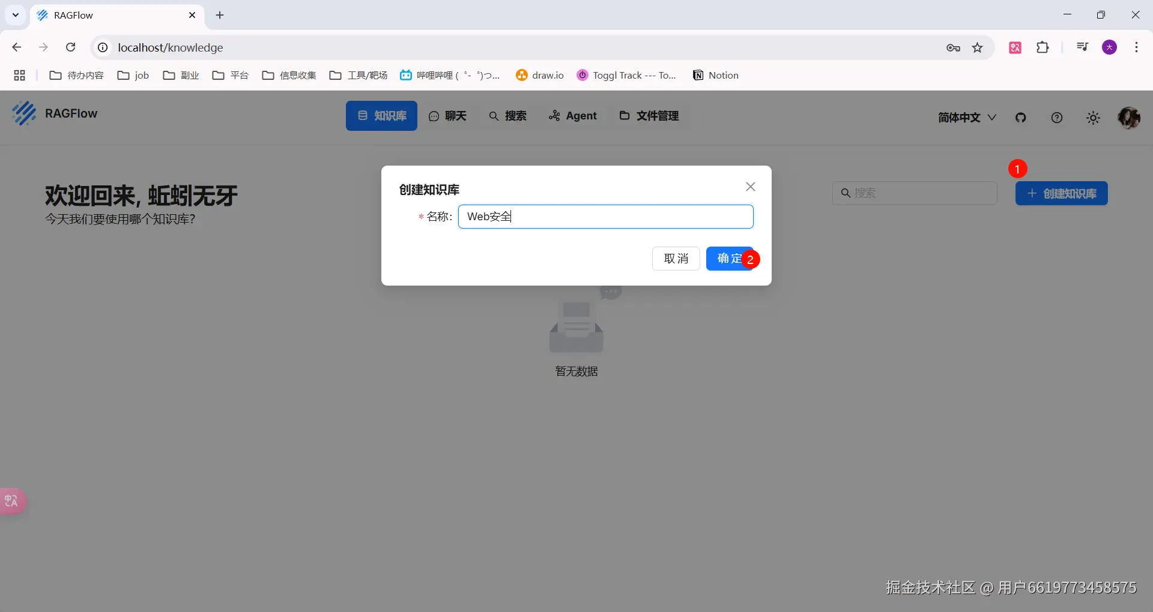Open the Chrome three-dot menu

coord(1137,47)
